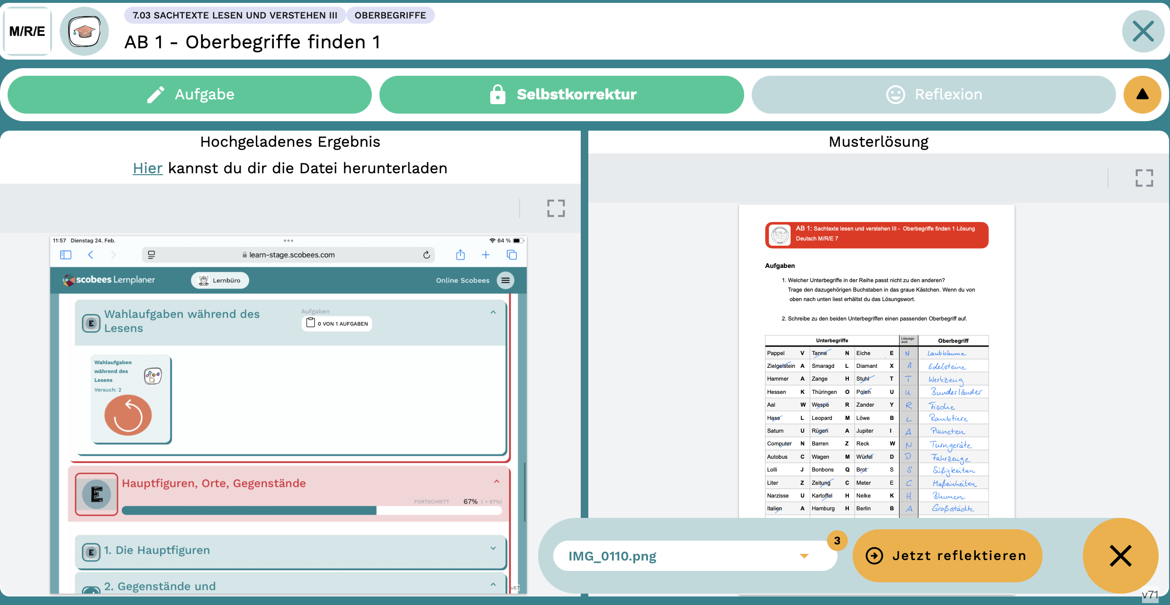Click the OBERBEGRIFFE breadcrumb tag
This screenshot has height=605, width=1170.
pos(390,15)
